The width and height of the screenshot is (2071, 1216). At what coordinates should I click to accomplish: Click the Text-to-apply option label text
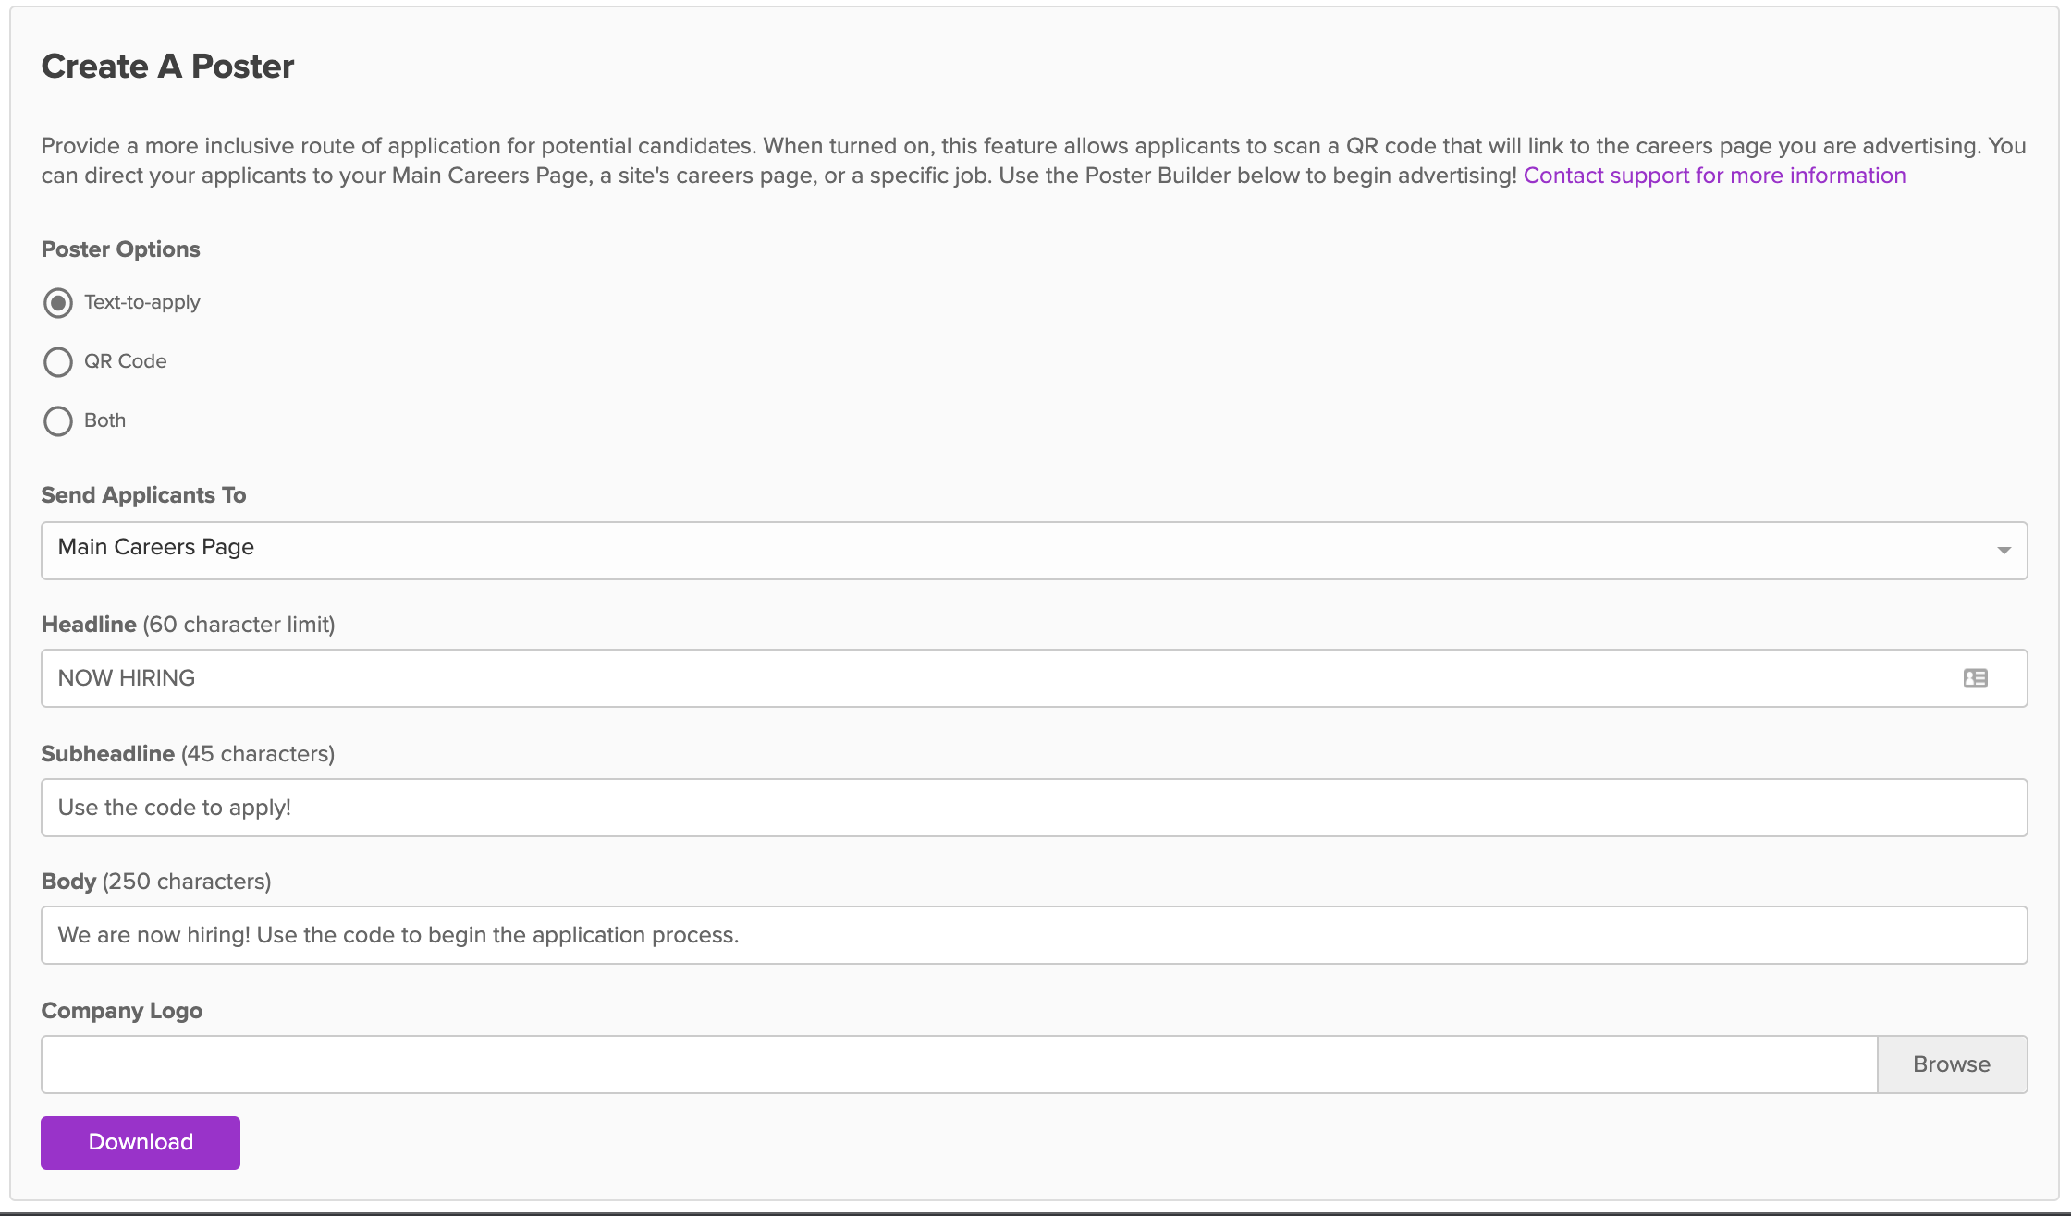pyautogui.click(x=141, y=302)
